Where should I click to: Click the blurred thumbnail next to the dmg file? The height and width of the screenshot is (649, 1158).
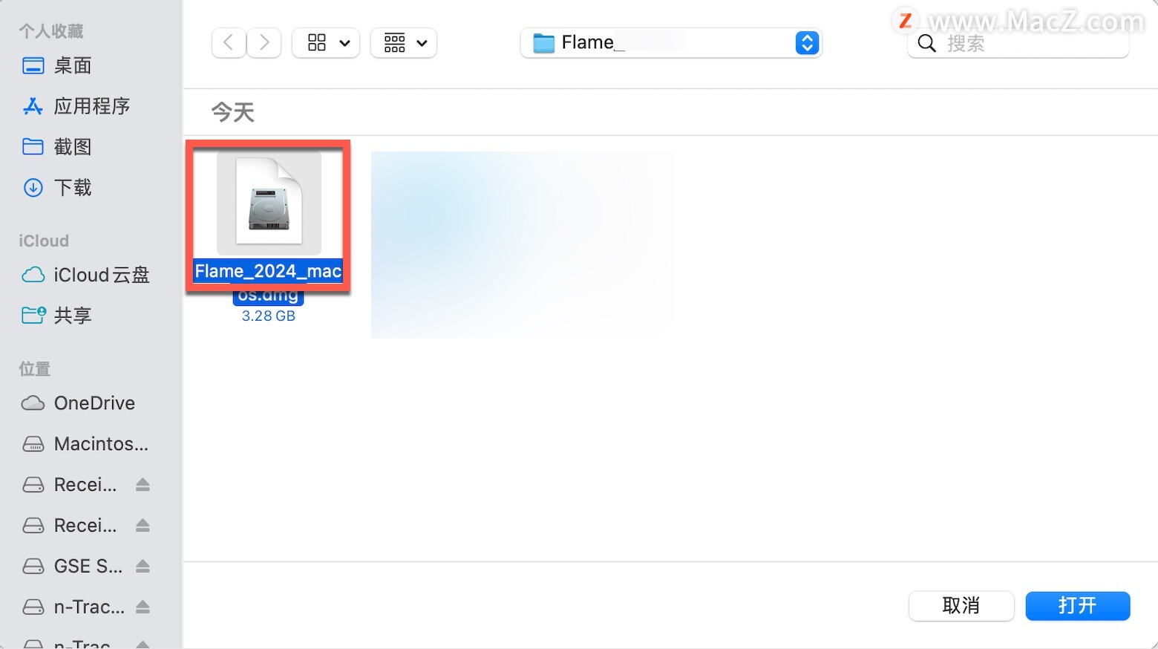pos(523,245)
